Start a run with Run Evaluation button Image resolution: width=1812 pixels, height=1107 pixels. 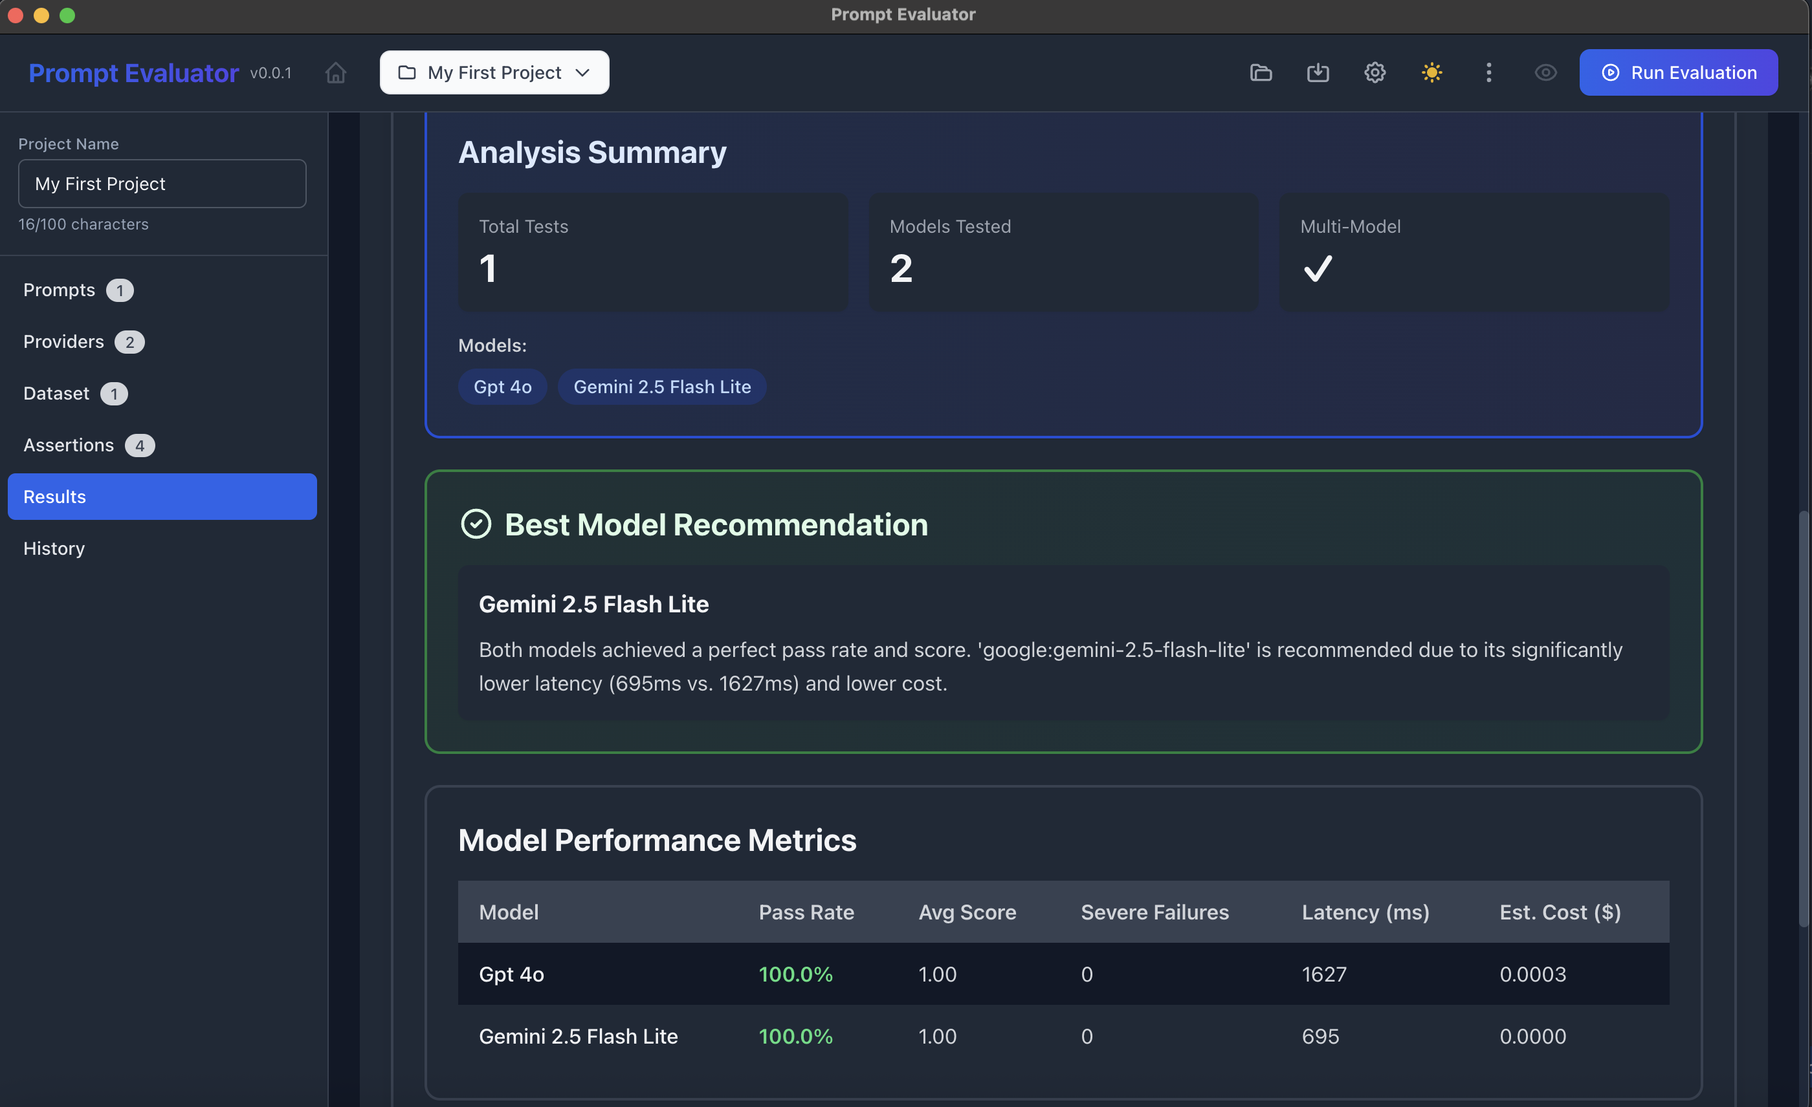(x=1679, y=72)
